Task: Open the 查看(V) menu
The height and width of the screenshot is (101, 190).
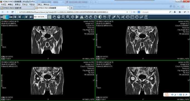Action: 18,4
